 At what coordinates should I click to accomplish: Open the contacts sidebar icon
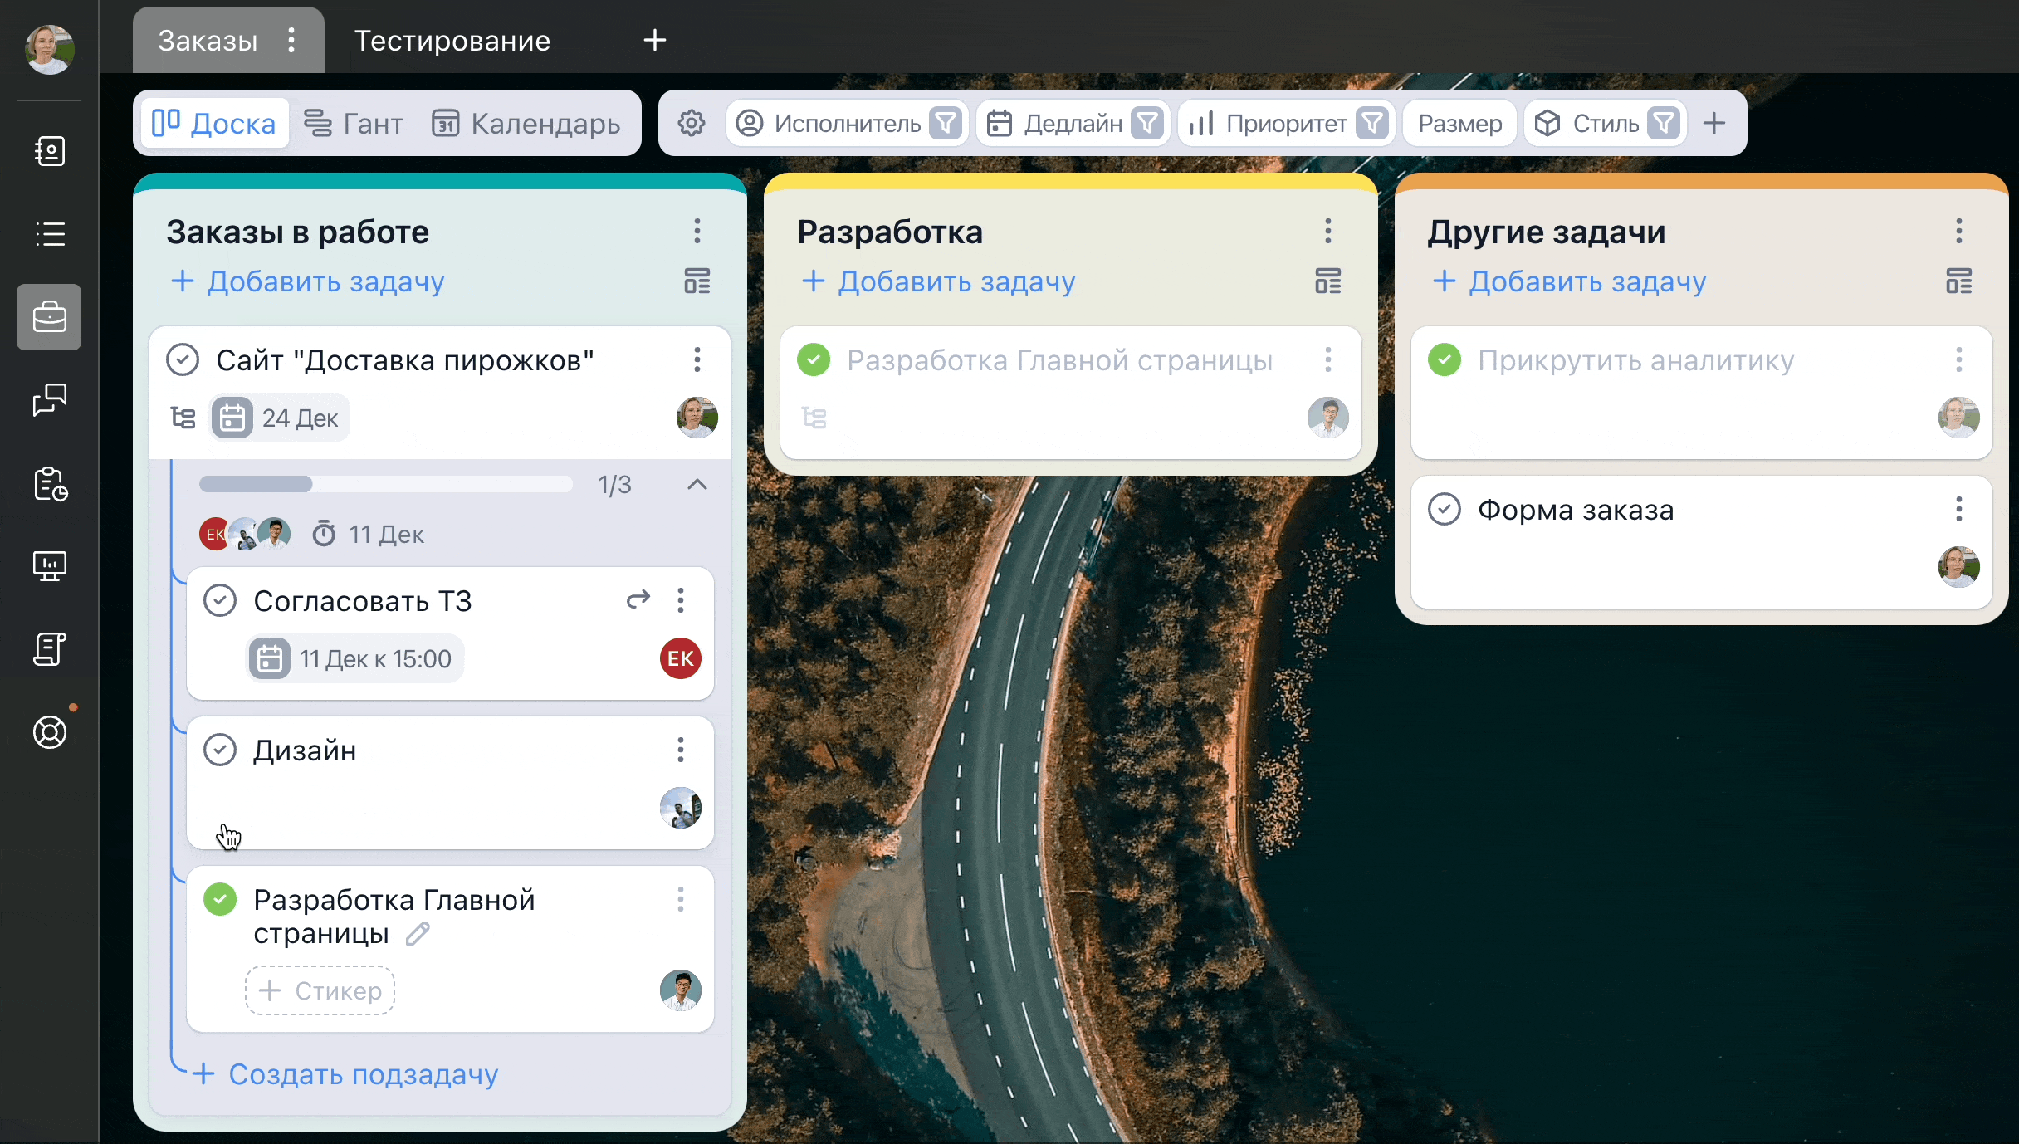click(x=50, y=151)
